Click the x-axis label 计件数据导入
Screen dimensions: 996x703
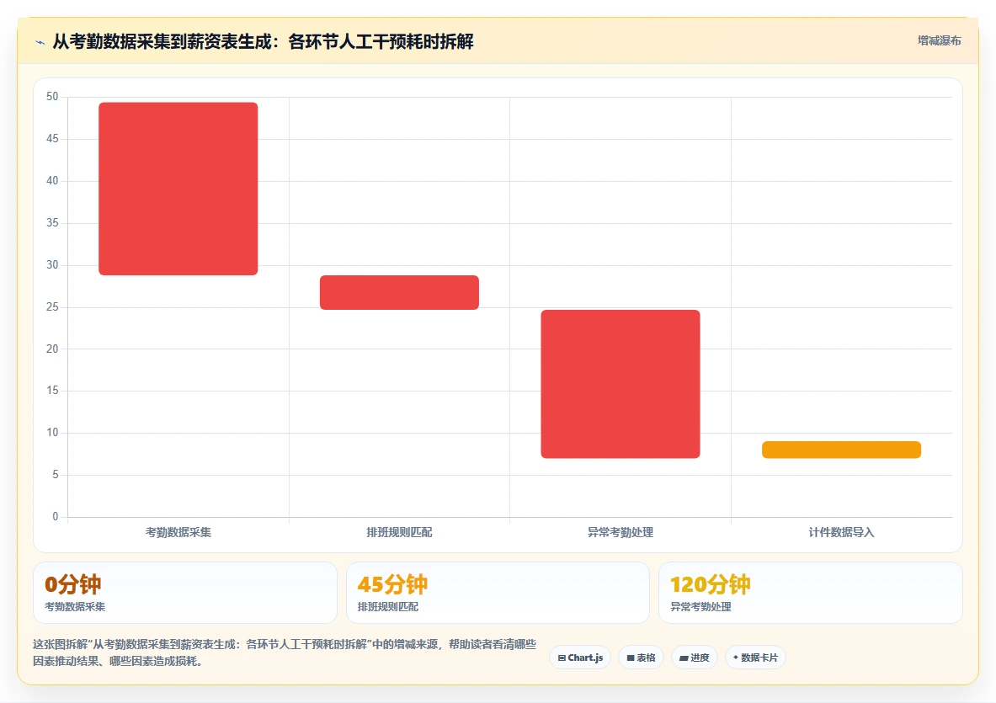pyautogui.click(x=841, y=532)
